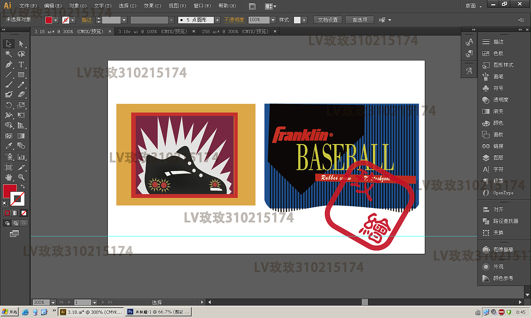Viewport: 531px width, 318px height.
Task: Select the Pencil tool
Action: [x=21, y=85]
